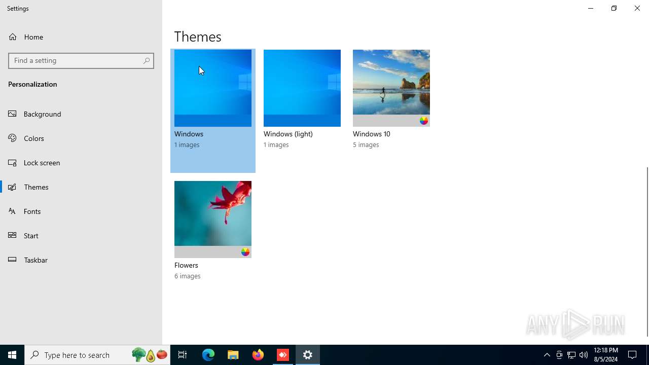Apply the Windows theme thumbnail

click(x=213, y=88)
